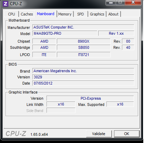
Task: Close the CPU-Z window
Action: [x=133, y=2]
